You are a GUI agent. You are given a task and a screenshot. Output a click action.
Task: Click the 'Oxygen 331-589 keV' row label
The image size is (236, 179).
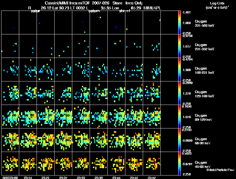click(204, 24)
